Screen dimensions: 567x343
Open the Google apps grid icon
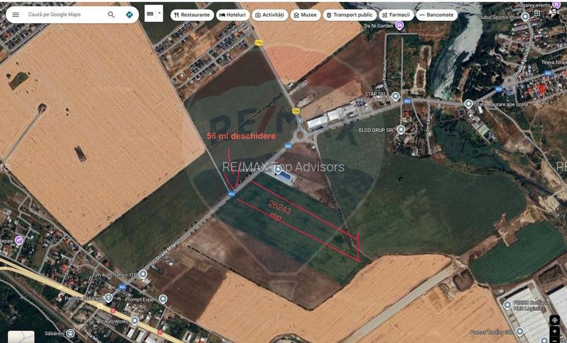coord(537,13)
